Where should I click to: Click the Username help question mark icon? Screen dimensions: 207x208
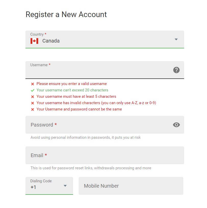[x=176, y=70]
